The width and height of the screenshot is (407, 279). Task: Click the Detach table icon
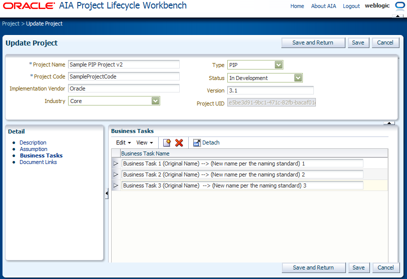[197, 142]
